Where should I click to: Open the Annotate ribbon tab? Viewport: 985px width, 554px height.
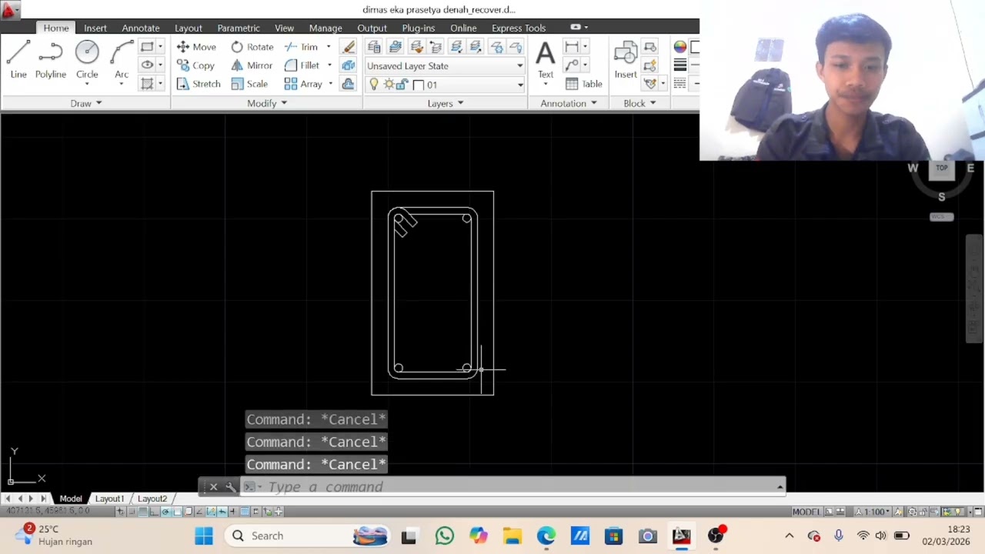(x=141, y=28)
